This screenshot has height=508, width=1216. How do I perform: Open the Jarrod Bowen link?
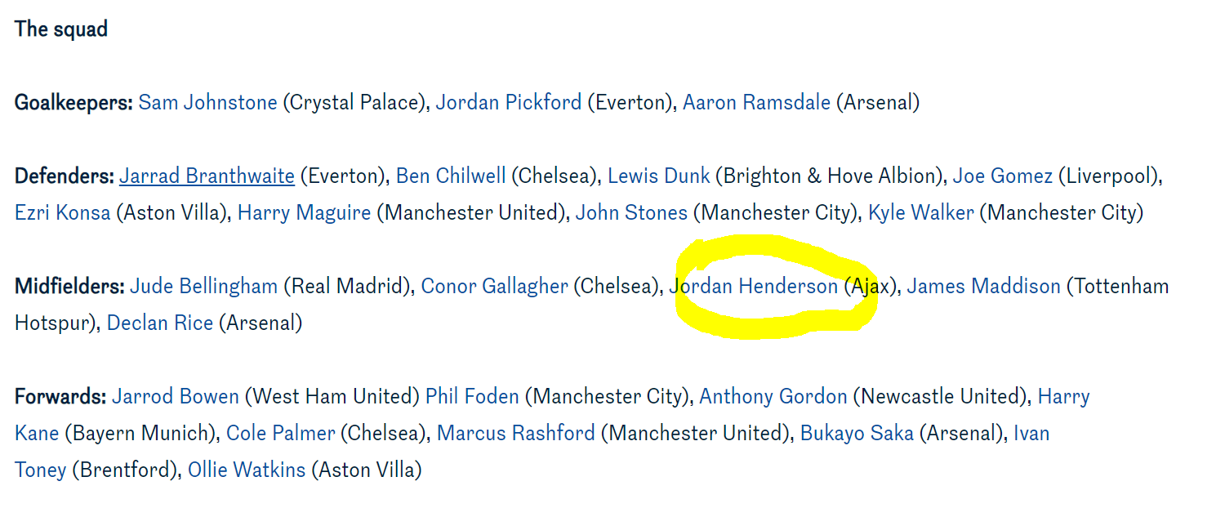click(176, 397)
